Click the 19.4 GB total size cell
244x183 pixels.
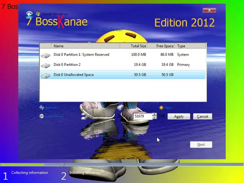coord(140,65)
